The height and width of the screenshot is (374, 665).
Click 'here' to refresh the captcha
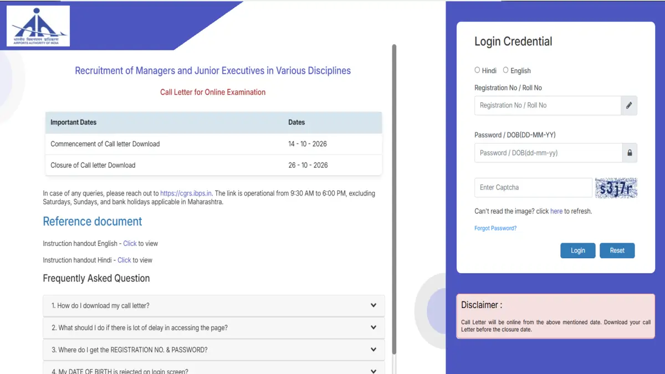556,211
